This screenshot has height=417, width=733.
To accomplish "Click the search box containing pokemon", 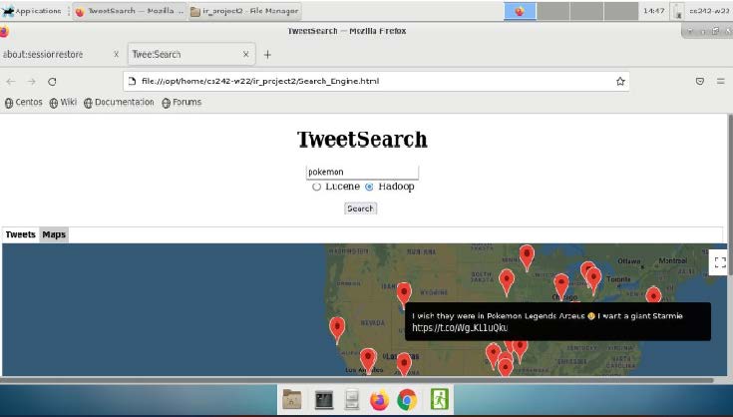I will [362, 172].
